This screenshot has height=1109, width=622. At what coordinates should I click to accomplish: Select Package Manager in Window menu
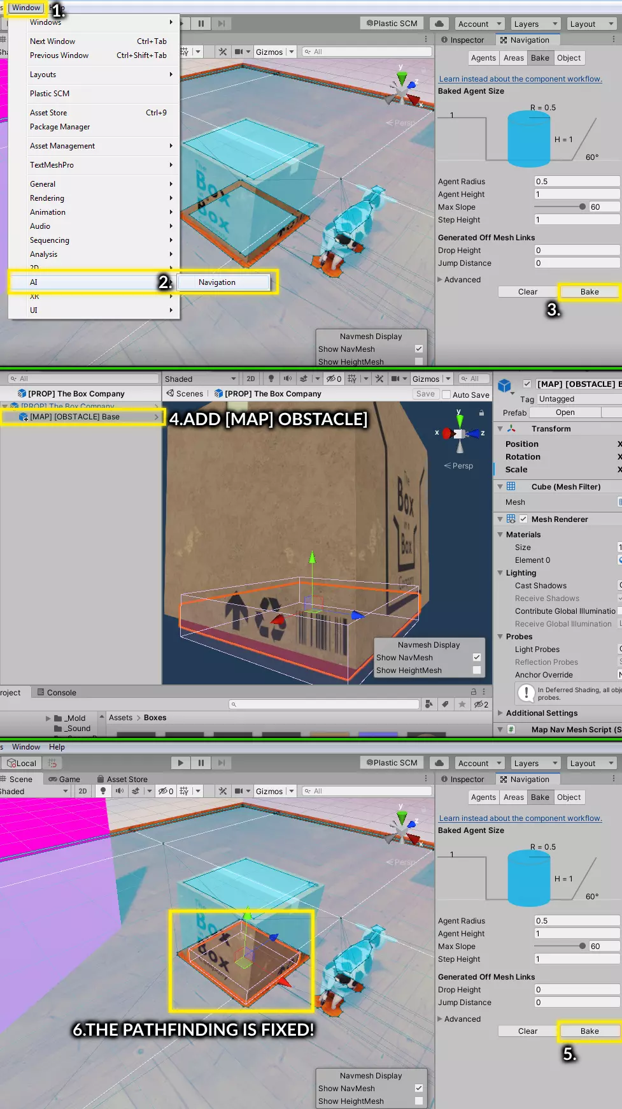[60, 127]
